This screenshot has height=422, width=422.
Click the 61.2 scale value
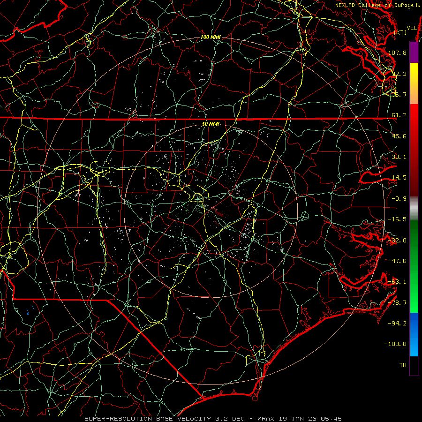click(399, 115)
